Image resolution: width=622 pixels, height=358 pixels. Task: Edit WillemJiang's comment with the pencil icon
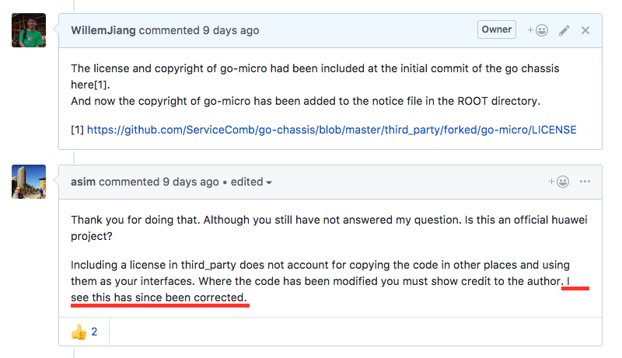tap(564, 30)
